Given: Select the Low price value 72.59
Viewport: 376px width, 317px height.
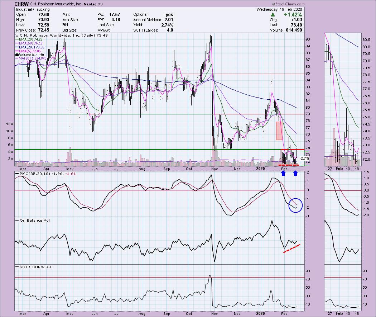Looking at the screenshot, I should pyautogui.click(x=44, y=25).
